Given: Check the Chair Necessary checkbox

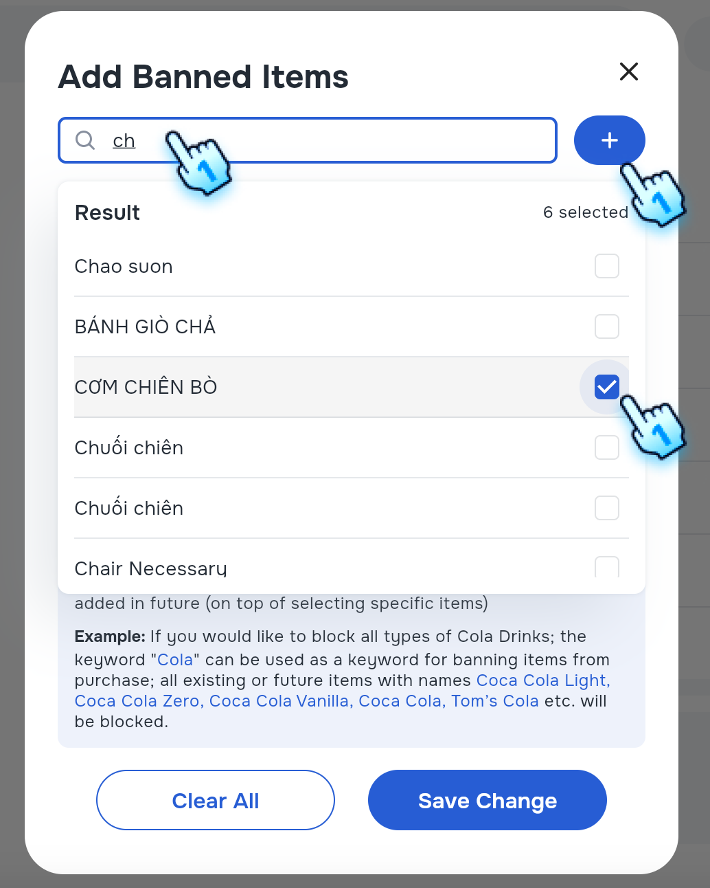Looking at the screenshot, I should (x=607, y=566).
